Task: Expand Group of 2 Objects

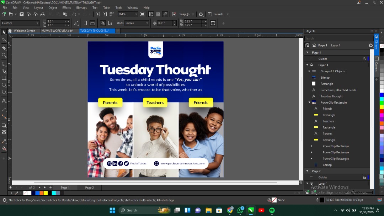Action: click(309, 71)
